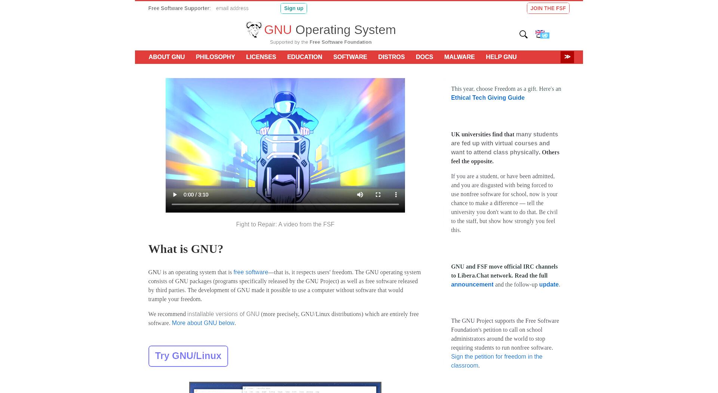This screenshot has height=393, width=718.
Task: Open the language translations flag icon
Action: coord(542,34)
